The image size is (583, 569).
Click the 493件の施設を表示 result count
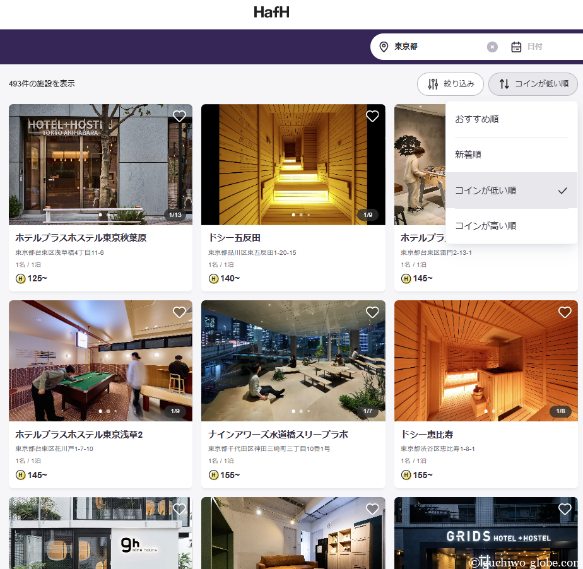42,84
